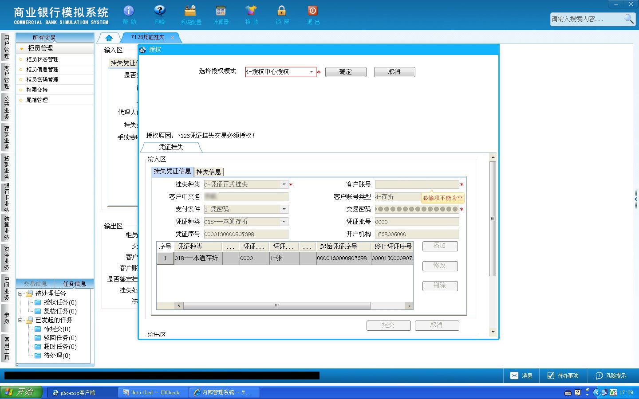Open 存款业务 side tab
639x399 pixels.
(6, 137)
